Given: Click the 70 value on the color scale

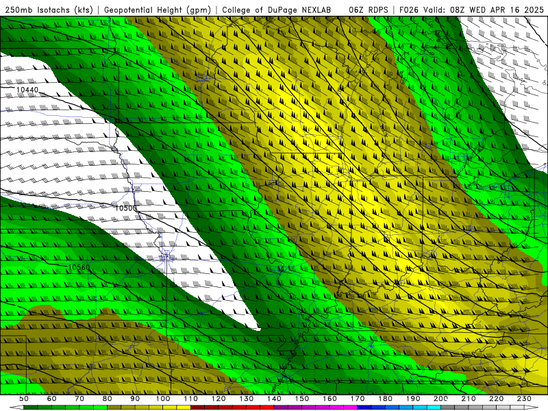Looking at the screenshot, I should point(79,399).
